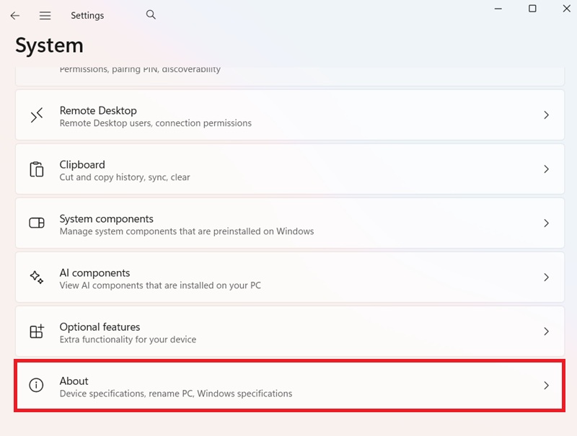The image size is (577, 436).
Task: Open Remote Desktop settings
Action: click(x=288, y=115)
